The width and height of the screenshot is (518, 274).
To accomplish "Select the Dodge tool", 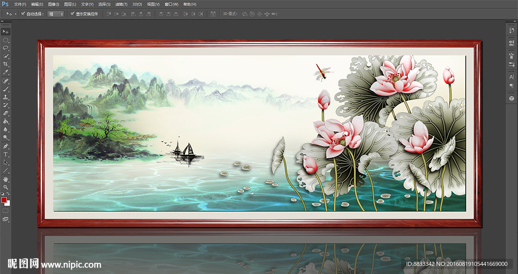I will click(6, 137).
